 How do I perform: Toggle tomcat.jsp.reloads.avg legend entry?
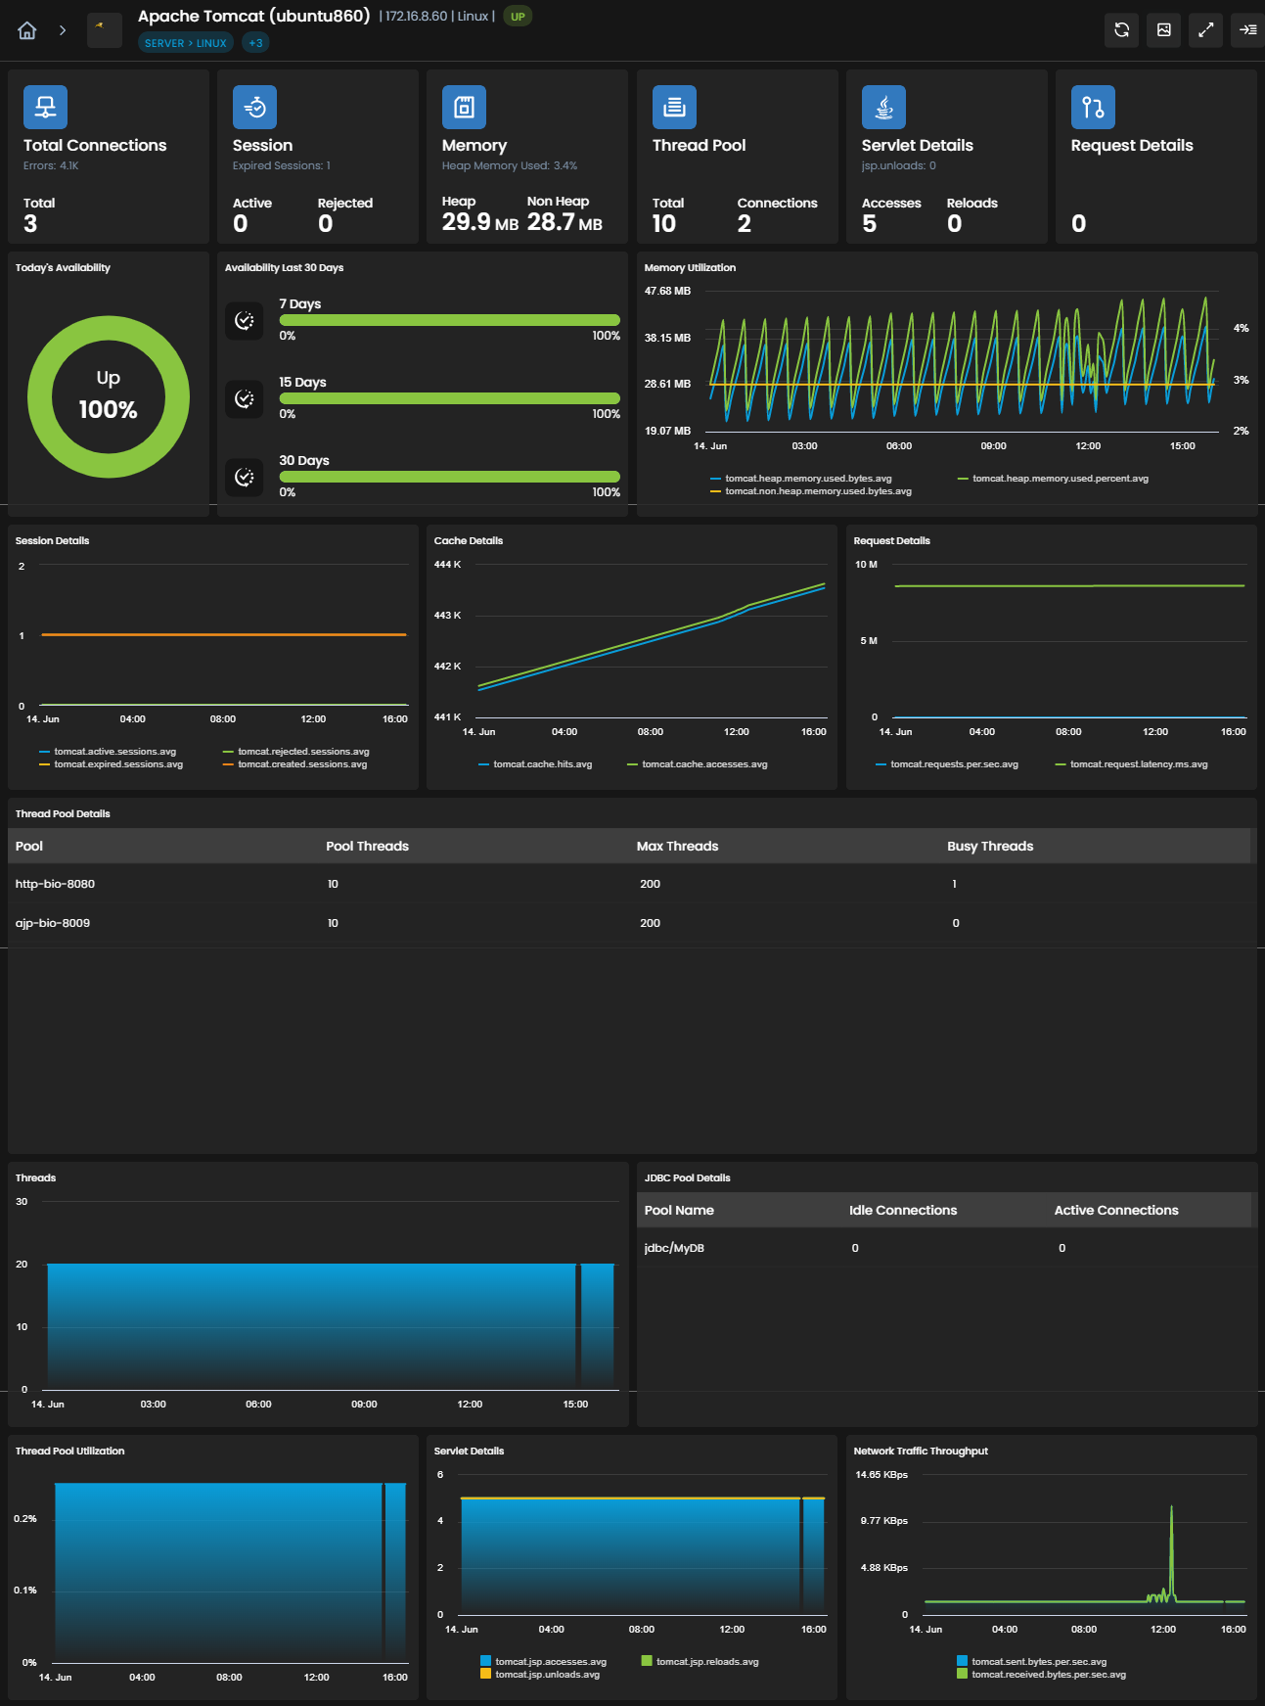pos(700,1662)
